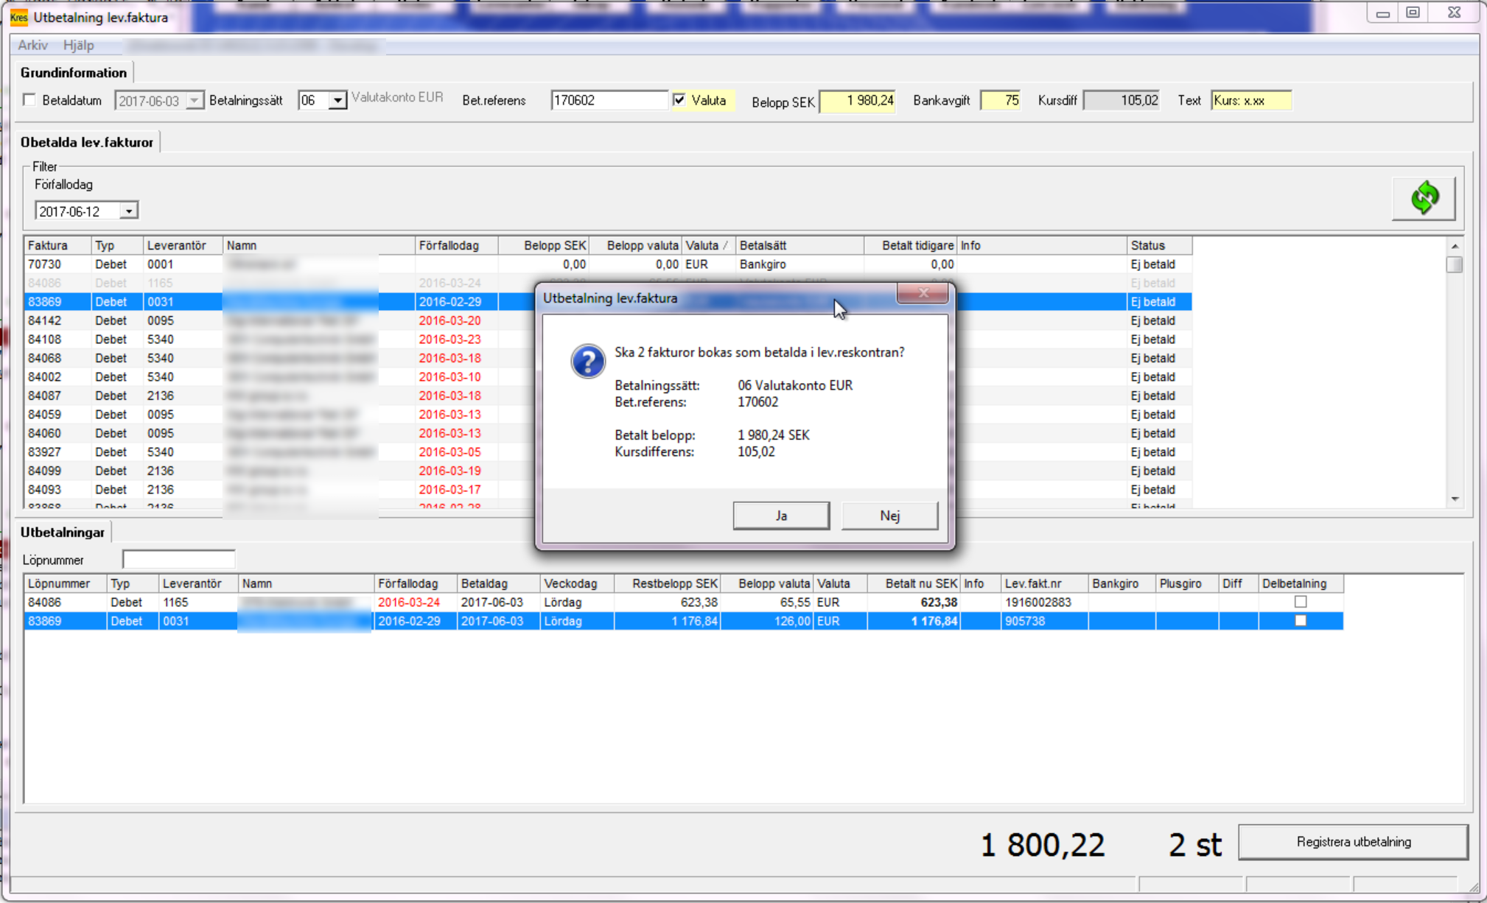Sort by the Lev.fakt.nr column header
Viewport: 1487px width, 903px height.
(x=1044, y=583)
